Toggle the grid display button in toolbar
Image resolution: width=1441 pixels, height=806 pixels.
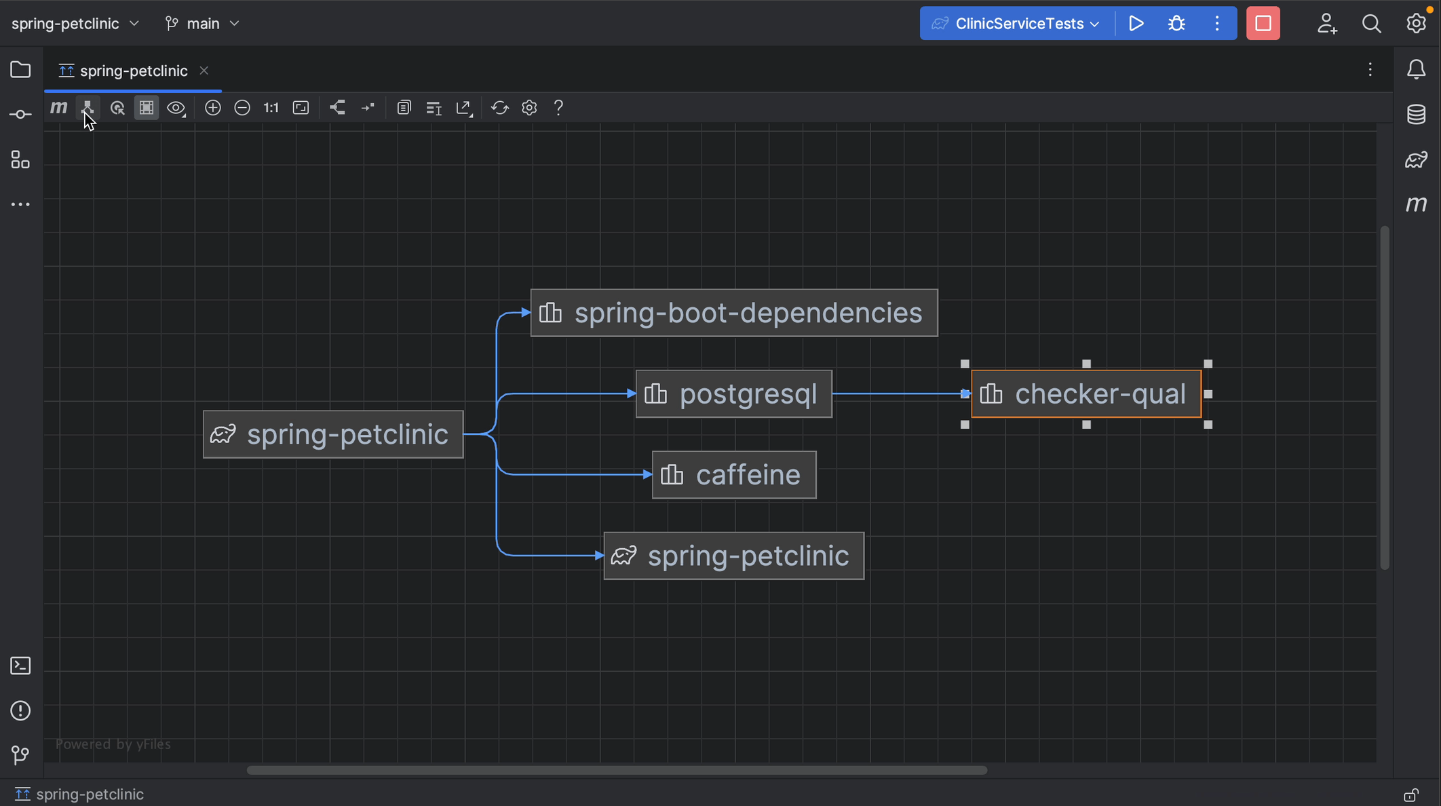[x=147, y=108]
